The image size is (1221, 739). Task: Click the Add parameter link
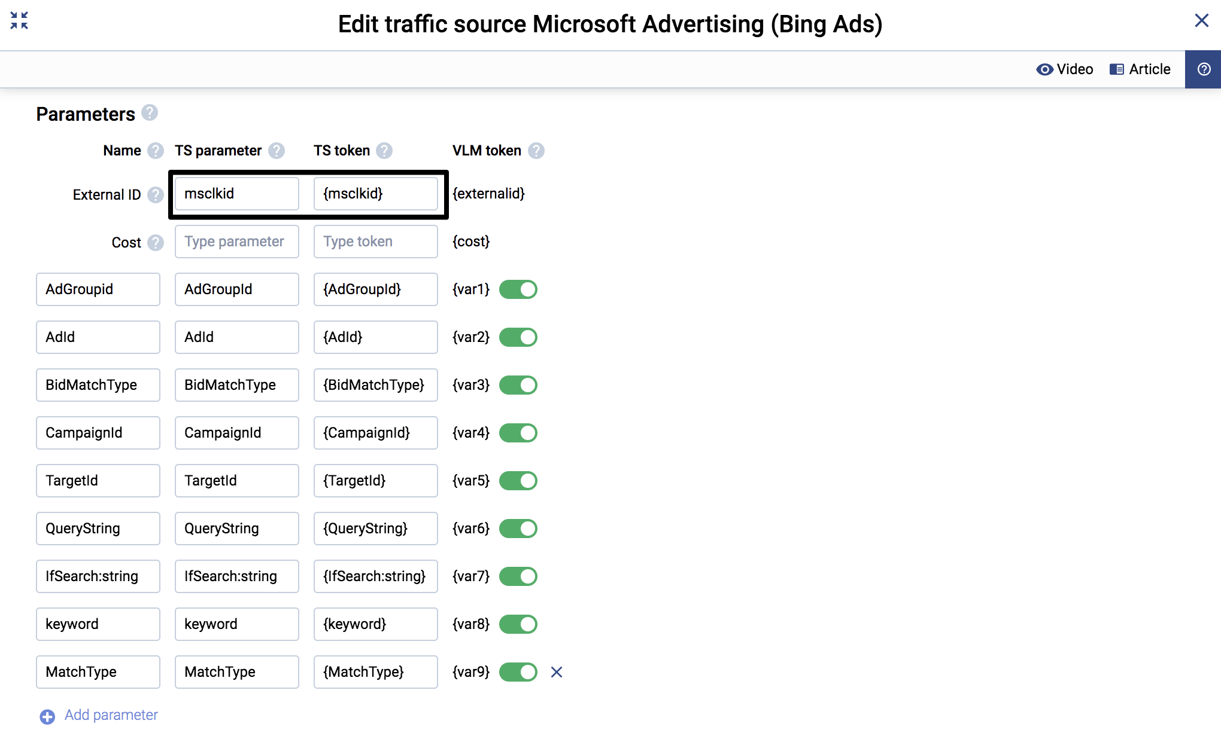coord(111,715)
